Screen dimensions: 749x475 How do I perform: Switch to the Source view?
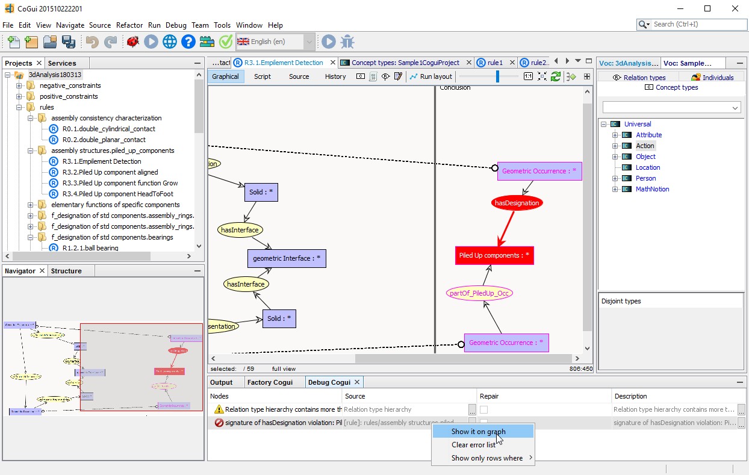coord(299,76)
